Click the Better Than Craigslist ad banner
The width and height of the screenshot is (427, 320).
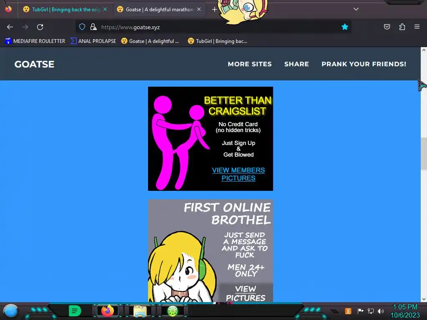pyautogui.click(x=211, y=139)
